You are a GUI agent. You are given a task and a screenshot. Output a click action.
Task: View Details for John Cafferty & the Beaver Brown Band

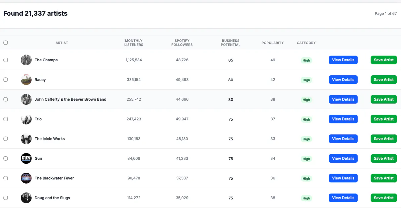pos(343,99)
